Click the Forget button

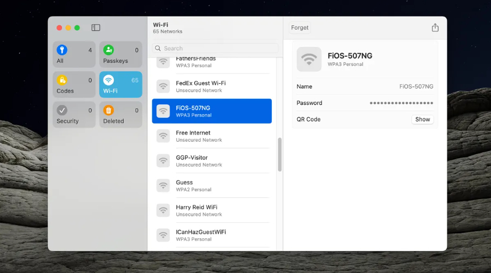300,28
